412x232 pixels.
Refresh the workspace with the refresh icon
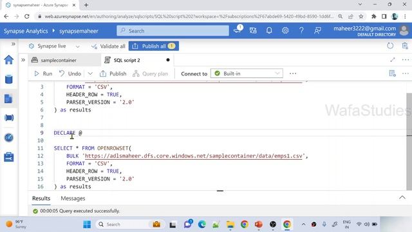pyautogui.click(x=390, y=46)
